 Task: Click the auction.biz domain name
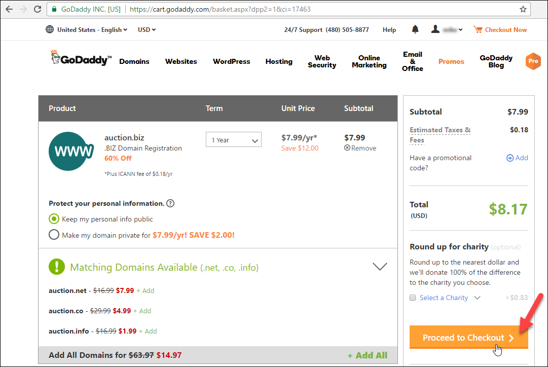point(124,138)
